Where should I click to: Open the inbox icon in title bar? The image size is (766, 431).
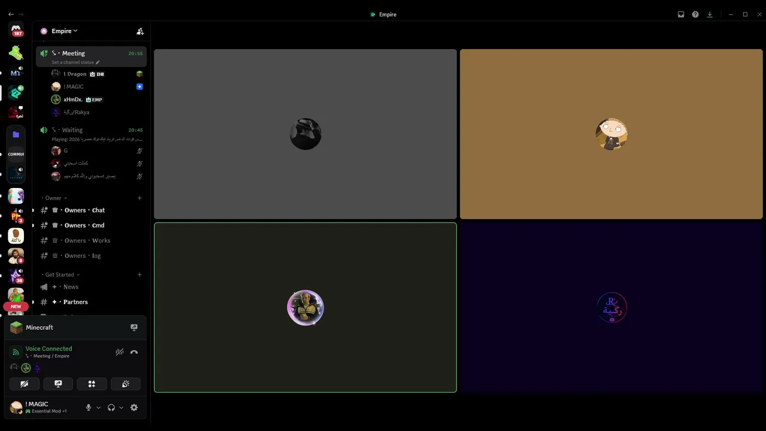coord(681,14)
